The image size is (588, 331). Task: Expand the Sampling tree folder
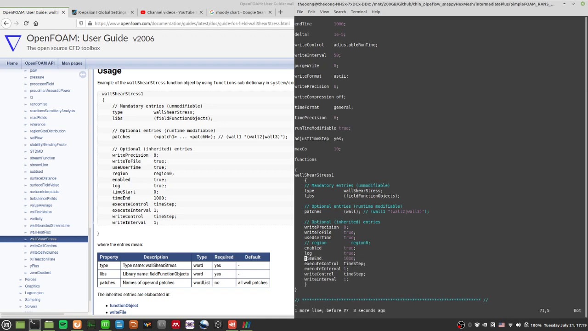[x=21, y=300]
